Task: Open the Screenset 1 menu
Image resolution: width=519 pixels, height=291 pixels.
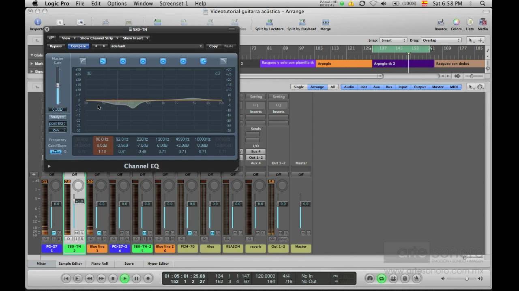Action: pyautogui.click(x=174, y=4)
